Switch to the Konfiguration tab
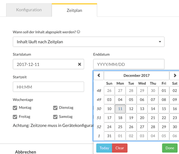The image size is (179, 154). (29, 10)
